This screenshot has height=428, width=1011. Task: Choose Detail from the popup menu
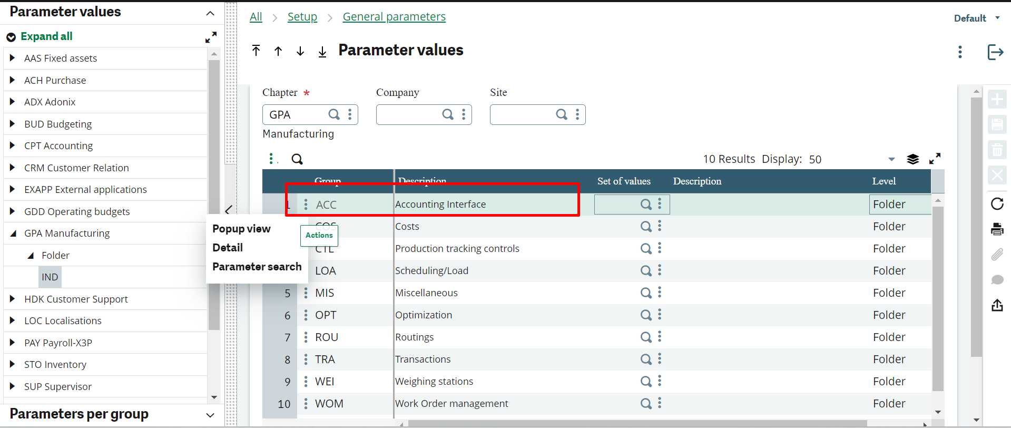tap(228, 248)
